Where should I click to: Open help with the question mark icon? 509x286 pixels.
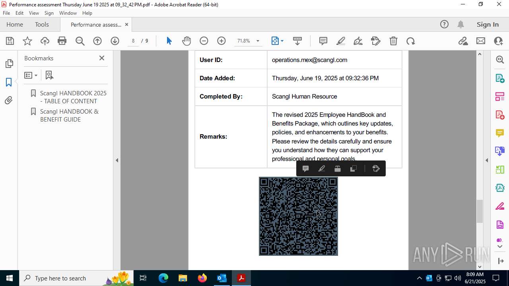(444, 25)
